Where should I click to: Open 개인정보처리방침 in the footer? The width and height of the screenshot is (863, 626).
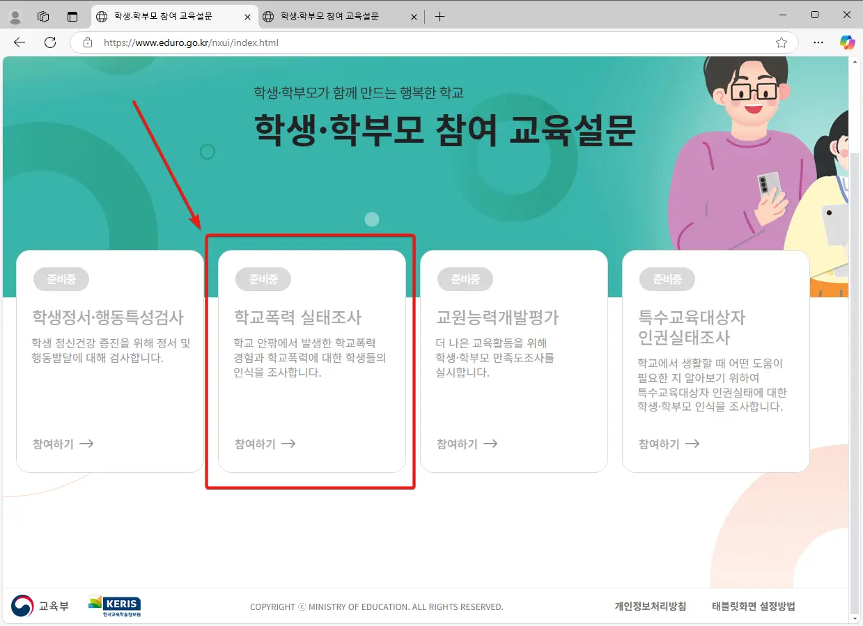[649, 606]
